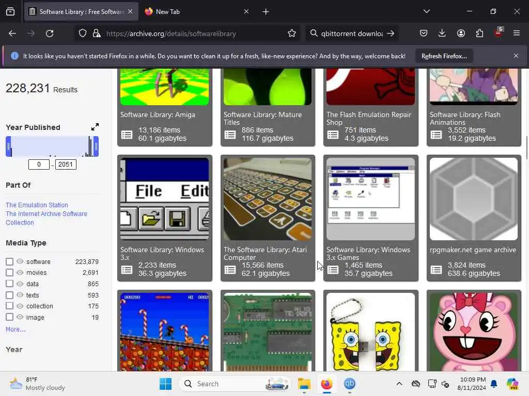This screenshot has height=396, width=529.
Task: Check the image media type checkbox
Action: coord(9,317)
